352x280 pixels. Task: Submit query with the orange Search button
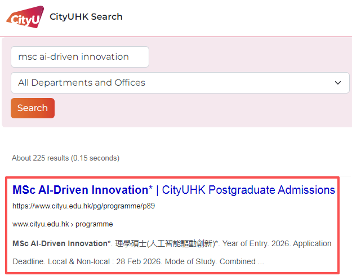(33, 108)
